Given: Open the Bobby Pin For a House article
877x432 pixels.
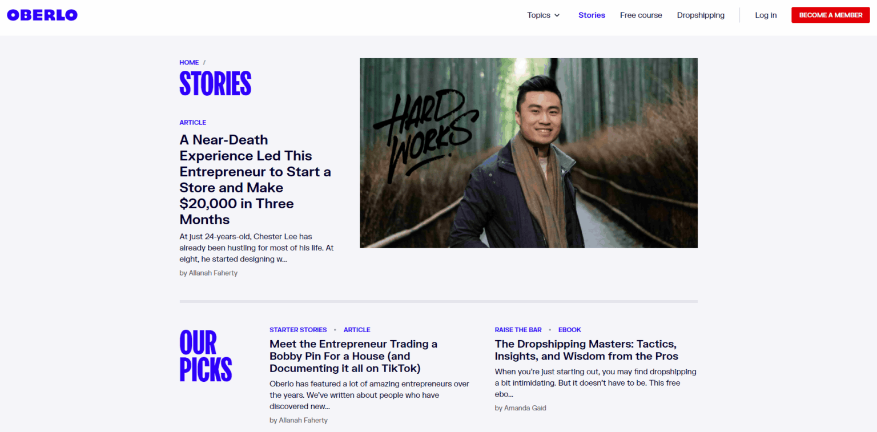Looking at the screenshot, I should [353, 356].
